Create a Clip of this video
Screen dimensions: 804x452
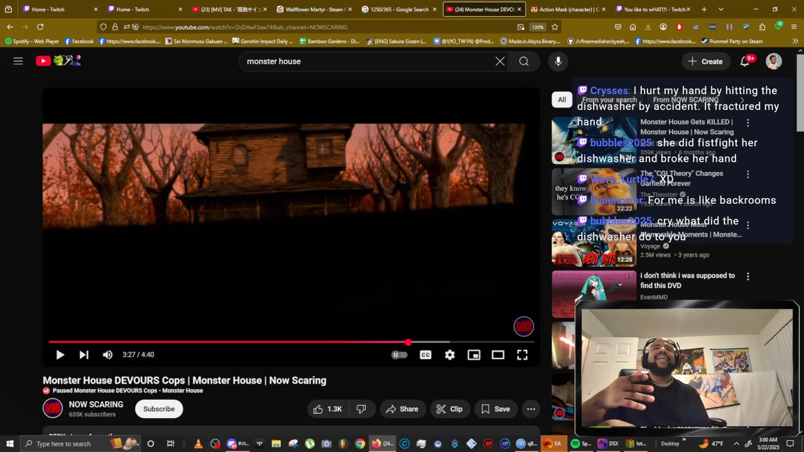pyautogui.click(x=450, y=409)
